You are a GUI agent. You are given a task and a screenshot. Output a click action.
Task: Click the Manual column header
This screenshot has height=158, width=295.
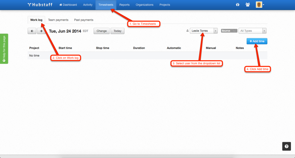(x=211, y=48)
